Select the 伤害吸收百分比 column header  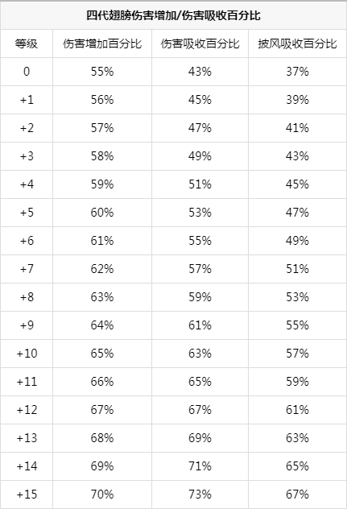point(200,43)
